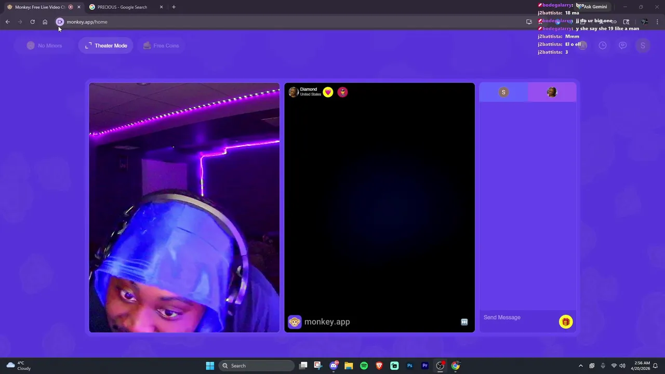Open the Free Coins offer
Image resolution: width=665 pixels, height=374 pixels.
161,46
